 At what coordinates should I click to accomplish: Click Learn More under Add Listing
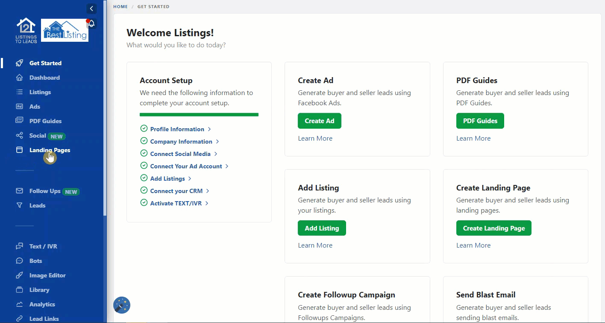[315, 245]
